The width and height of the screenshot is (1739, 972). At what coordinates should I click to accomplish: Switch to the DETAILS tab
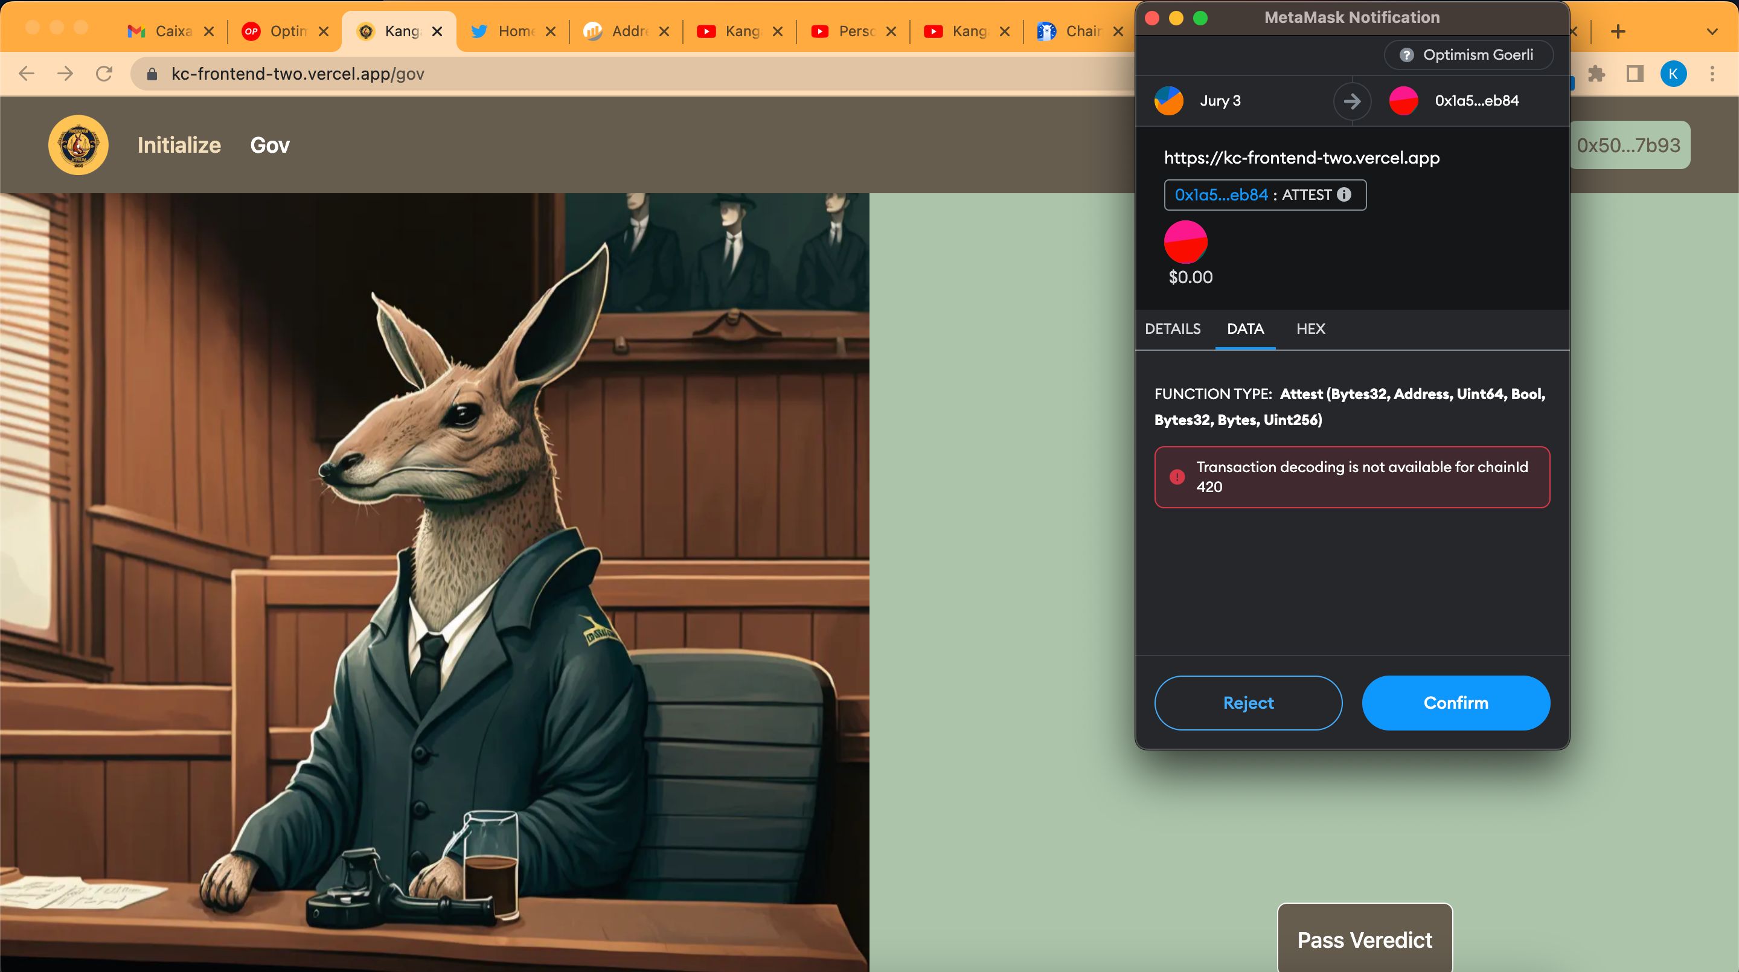pyautogui.click(x=1173, y=328)
